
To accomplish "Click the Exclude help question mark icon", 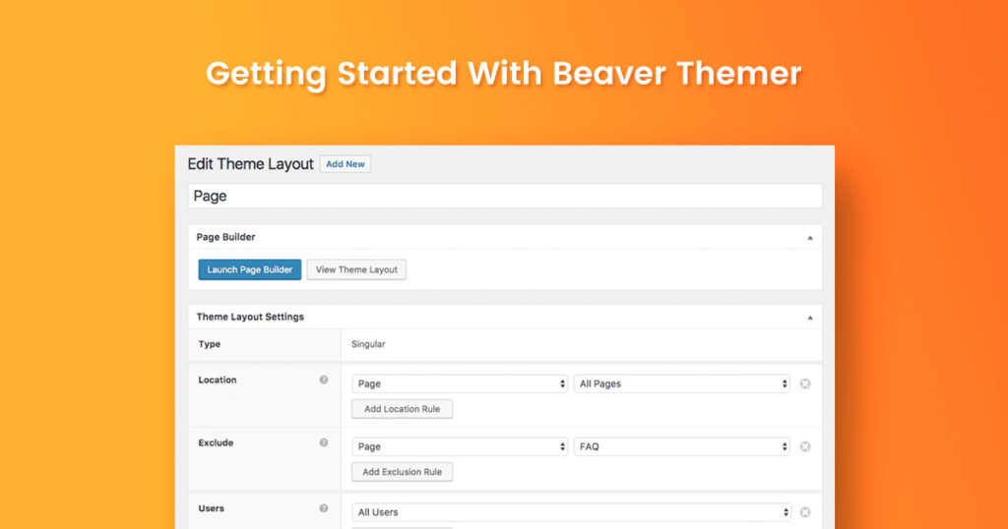I will pos(323,443).
